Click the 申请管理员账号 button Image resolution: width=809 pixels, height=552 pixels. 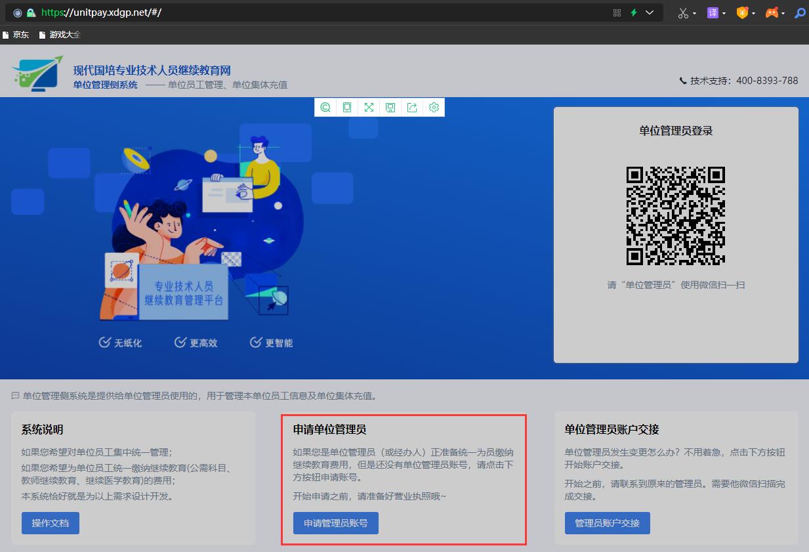point(336,523)
